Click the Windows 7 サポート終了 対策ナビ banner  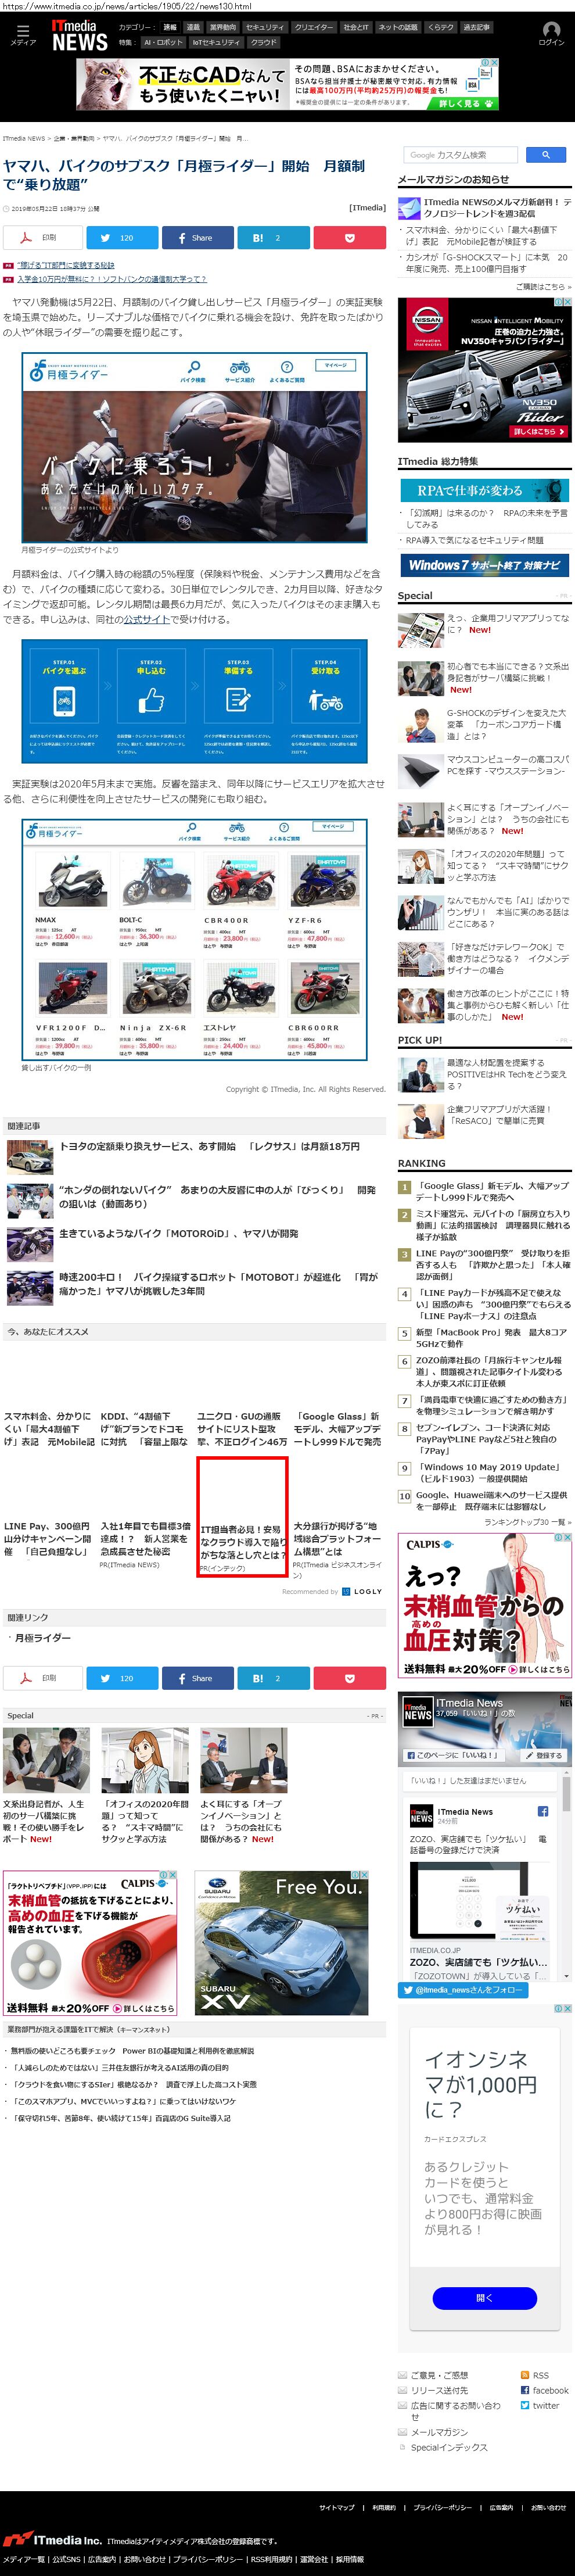click(x=484, y=565)
